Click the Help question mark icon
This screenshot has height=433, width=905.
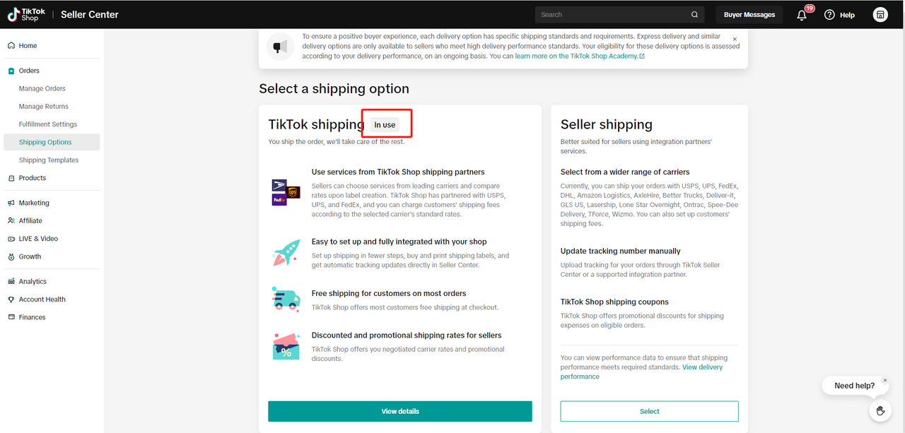click(x=829, y=15)
